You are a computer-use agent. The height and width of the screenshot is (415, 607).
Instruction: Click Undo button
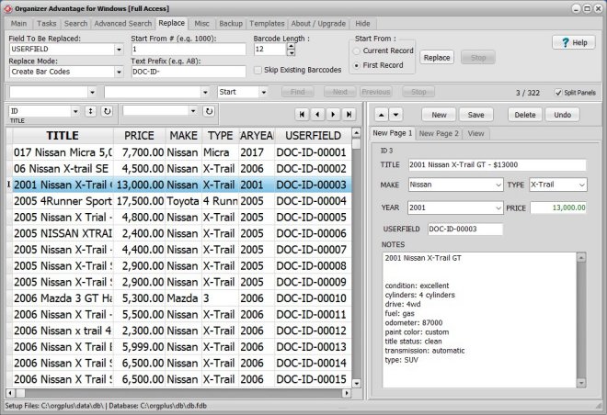[562, 115]
